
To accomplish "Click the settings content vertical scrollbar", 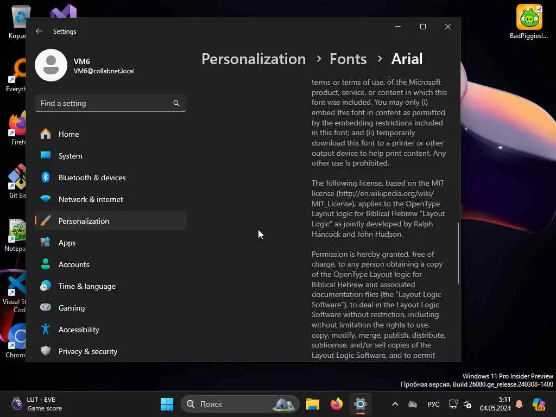I will 458,254.
